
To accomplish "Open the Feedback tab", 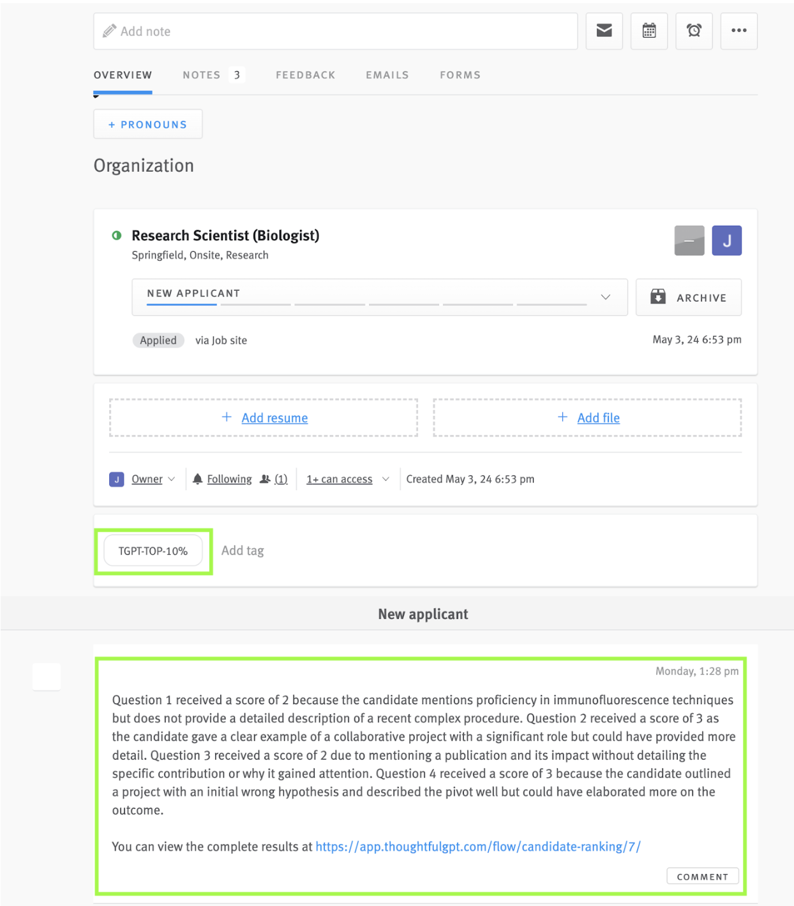I will tap(305, 75).
